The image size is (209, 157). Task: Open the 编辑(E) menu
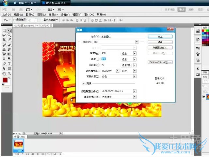coord(18,14)
